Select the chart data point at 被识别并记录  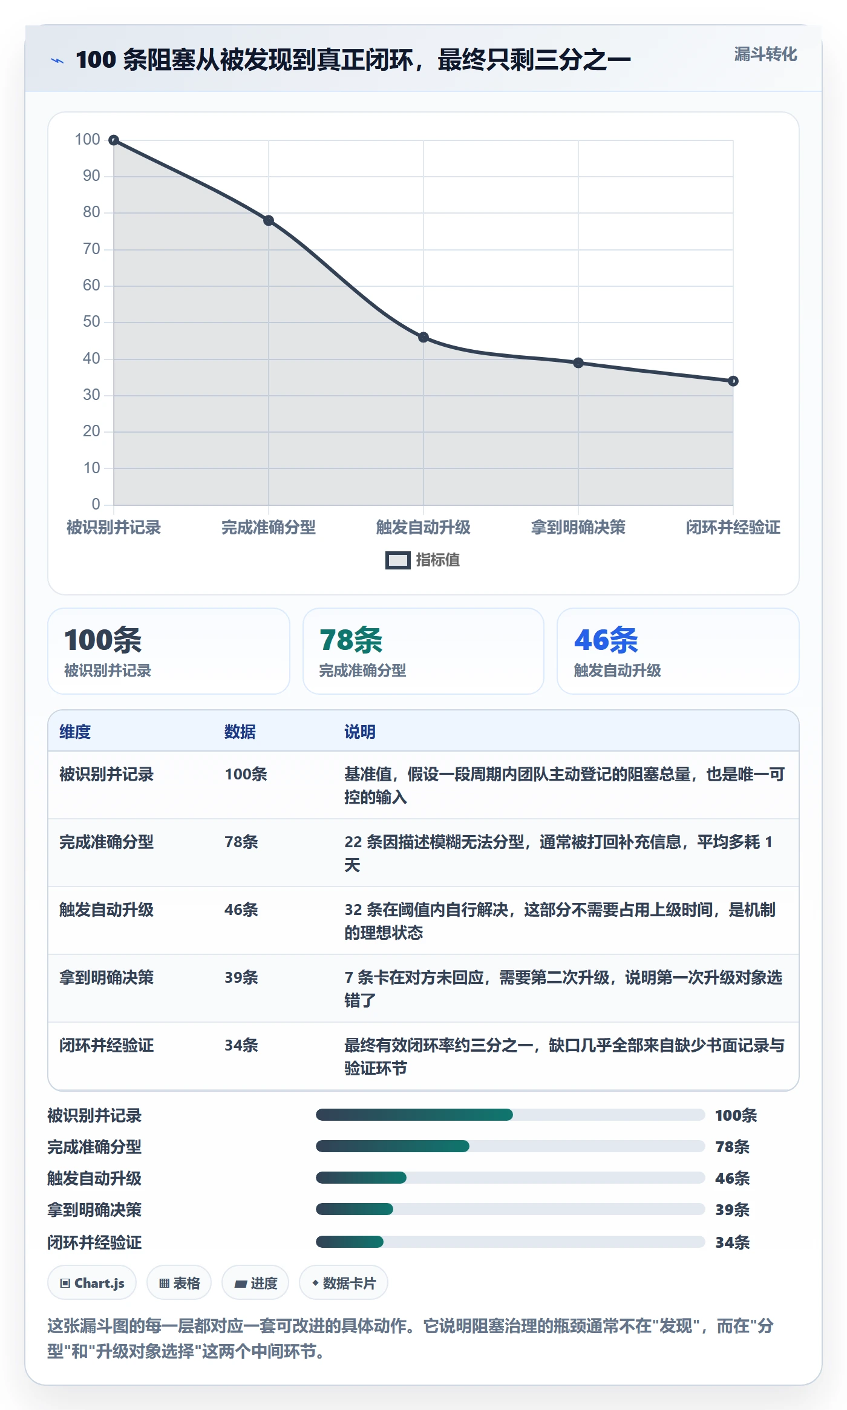point(114,140)
